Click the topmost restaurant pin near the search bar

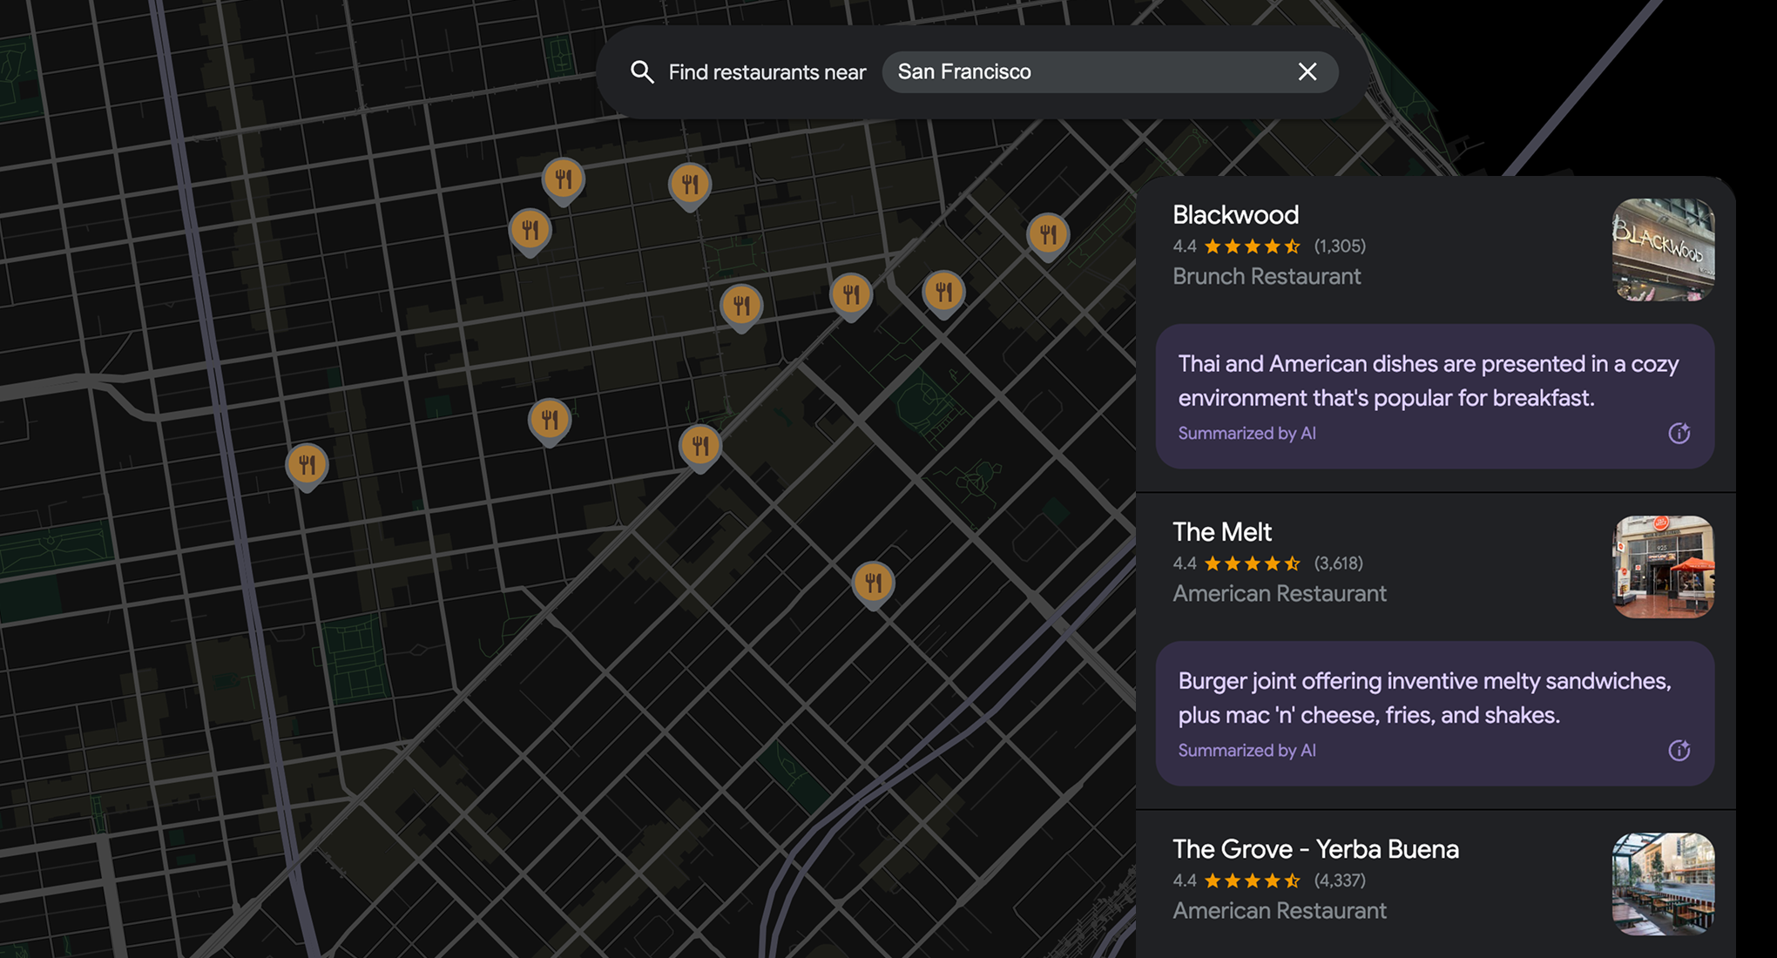point(564,179)
